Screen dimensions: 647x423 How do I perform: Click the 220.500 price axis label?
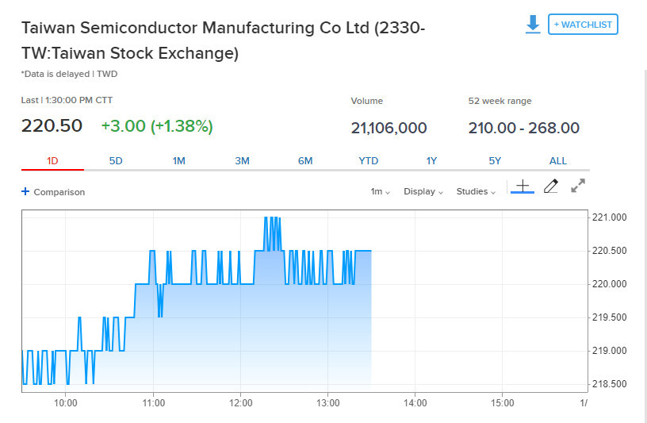point(609,251)
